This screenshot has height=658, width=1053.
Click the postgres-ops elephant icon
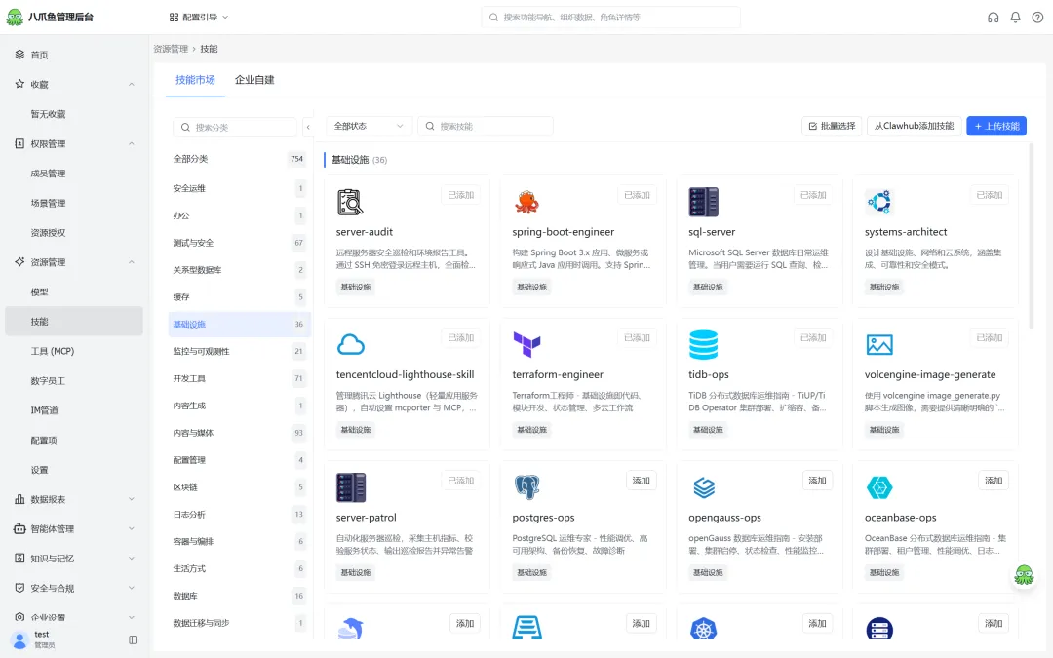pos(526,487)
